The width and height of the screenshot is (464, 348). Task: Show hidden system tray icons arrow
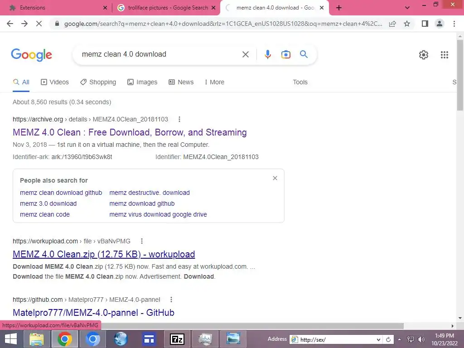[x=400, y=339]
